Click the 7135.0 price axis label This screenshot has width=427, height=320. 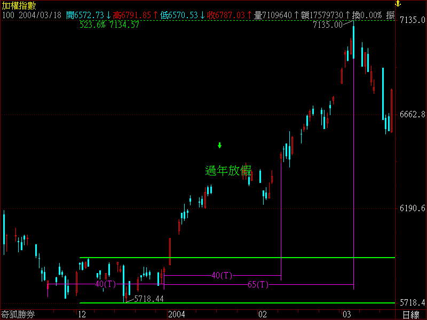click(412, 20)
